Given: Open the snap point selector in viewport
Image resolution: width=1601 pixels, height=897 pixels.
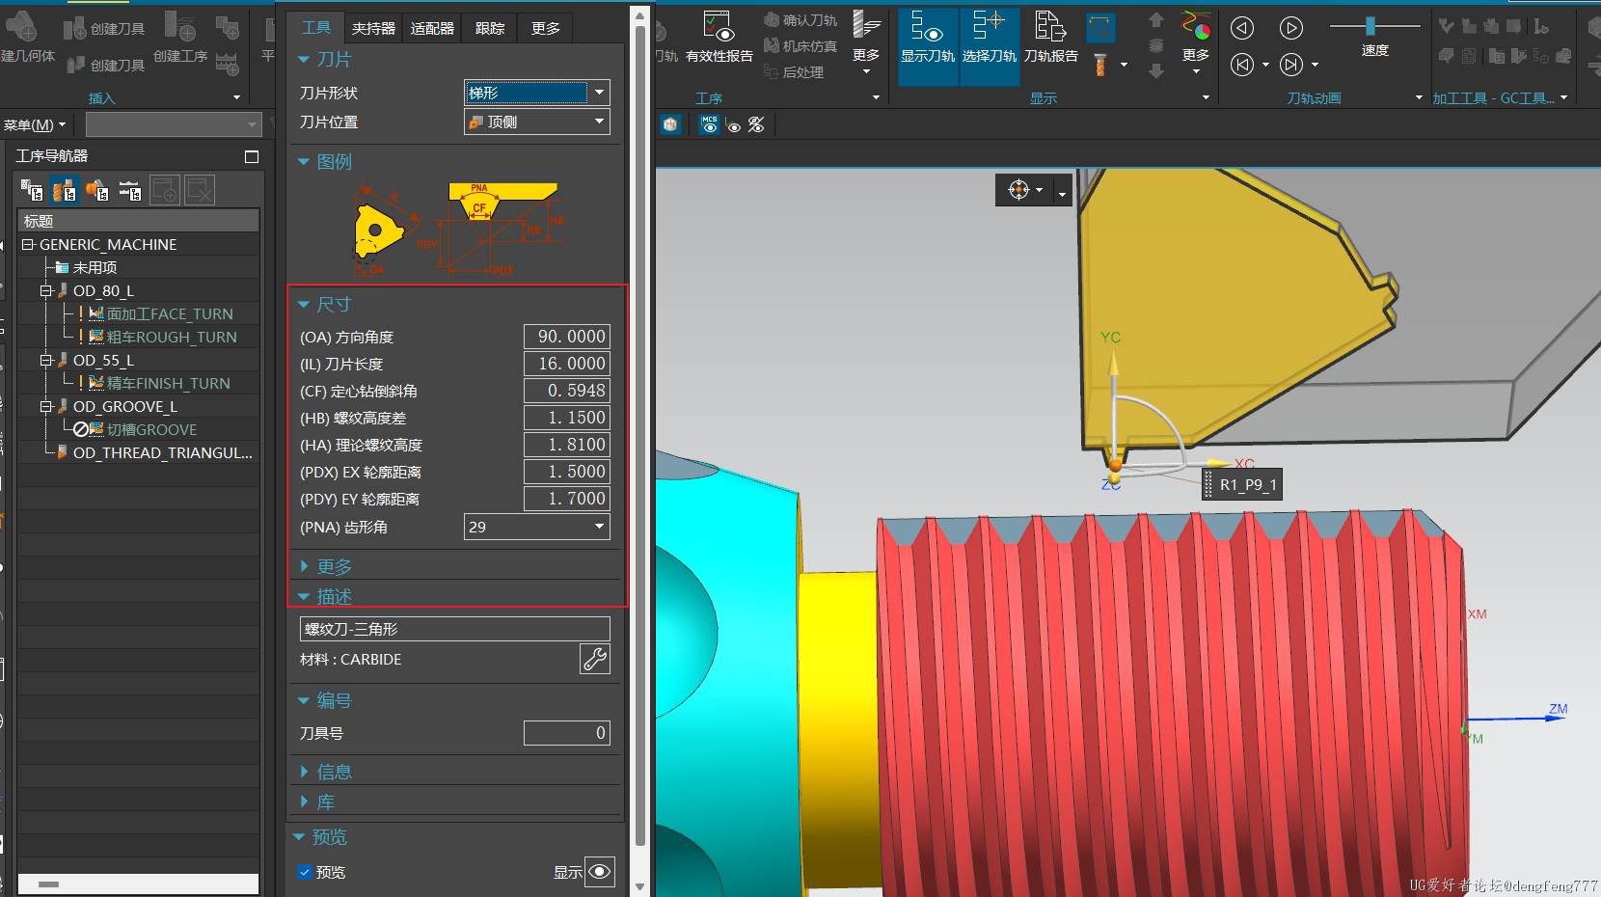Looking at the screenshot, I should click(x=1025, y=190).
